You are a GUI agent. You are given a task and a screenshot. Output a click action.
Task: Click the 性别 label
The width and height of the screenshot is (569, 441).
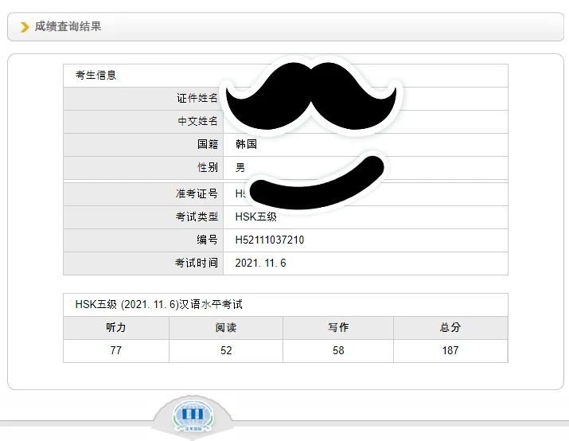point(208,167)
